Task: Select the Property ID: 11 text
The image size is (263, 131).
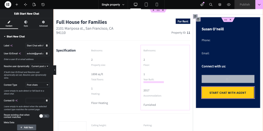Action: tap(181, 33)
